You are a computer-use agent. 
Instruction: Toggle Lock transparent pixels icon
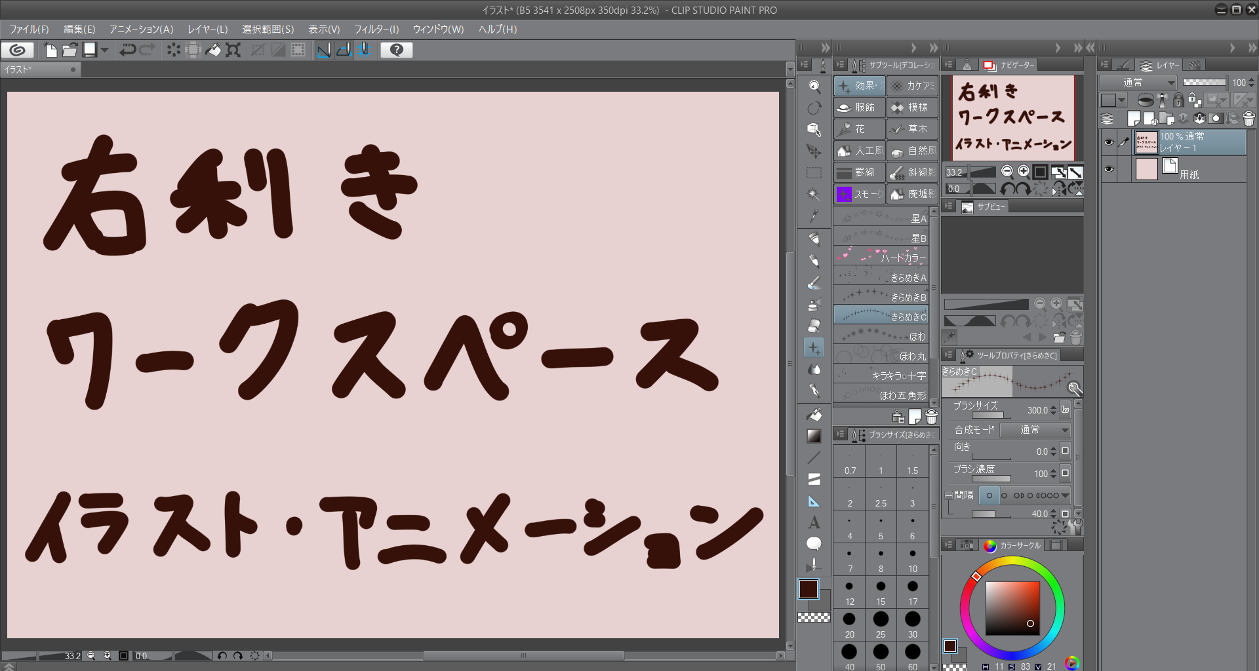tap(1195, 100)
